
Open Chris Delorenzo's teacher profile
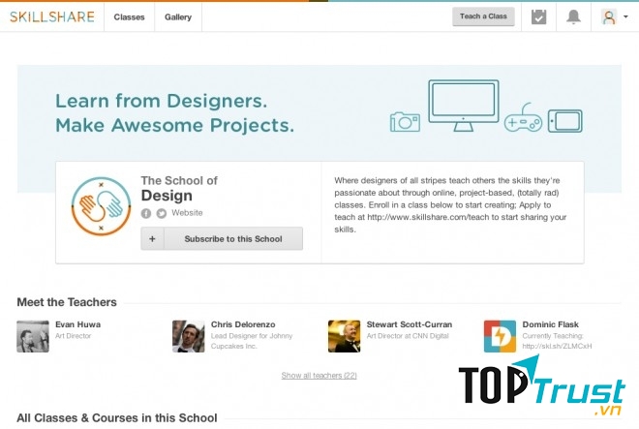tap(236, 324)
